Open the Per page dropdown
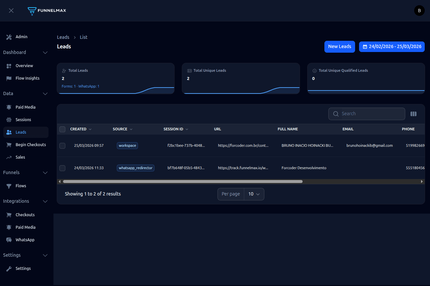430x286 pixels. coord(254,194)
